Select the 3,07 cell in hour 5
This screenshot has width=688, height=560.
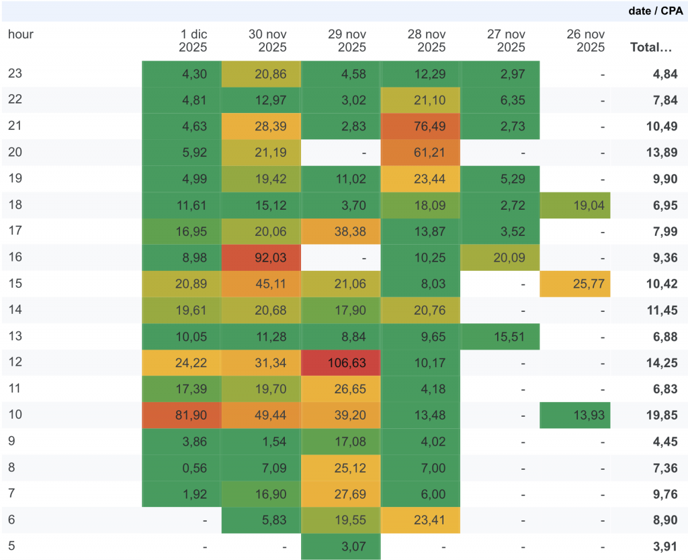(x=341, y=546)
